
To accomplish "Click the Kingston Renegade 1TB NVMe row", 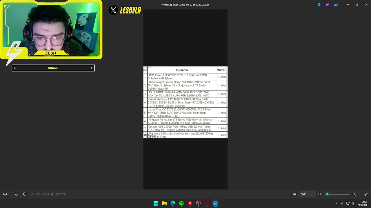I will pyautogui.click(x=185, y=121).
